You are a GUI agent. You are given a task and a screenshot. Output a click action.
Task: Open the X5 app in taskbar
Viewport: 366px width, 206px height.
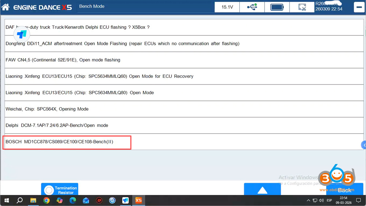point(138,201)
